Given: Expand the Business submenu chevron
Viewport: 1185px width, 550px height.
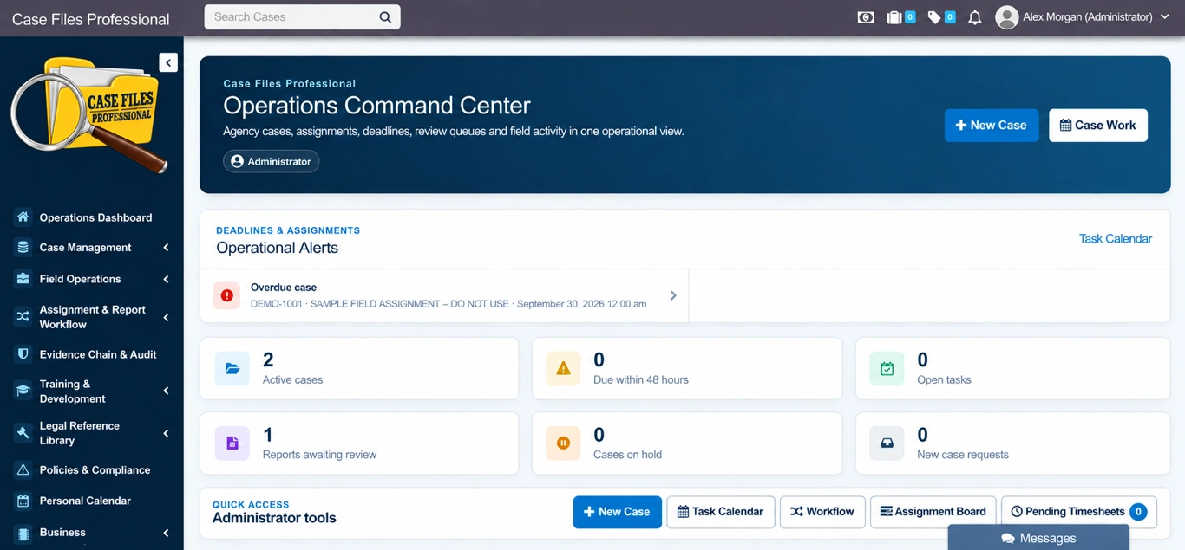Looking at the screenshot, I should (x=166, y=533).
